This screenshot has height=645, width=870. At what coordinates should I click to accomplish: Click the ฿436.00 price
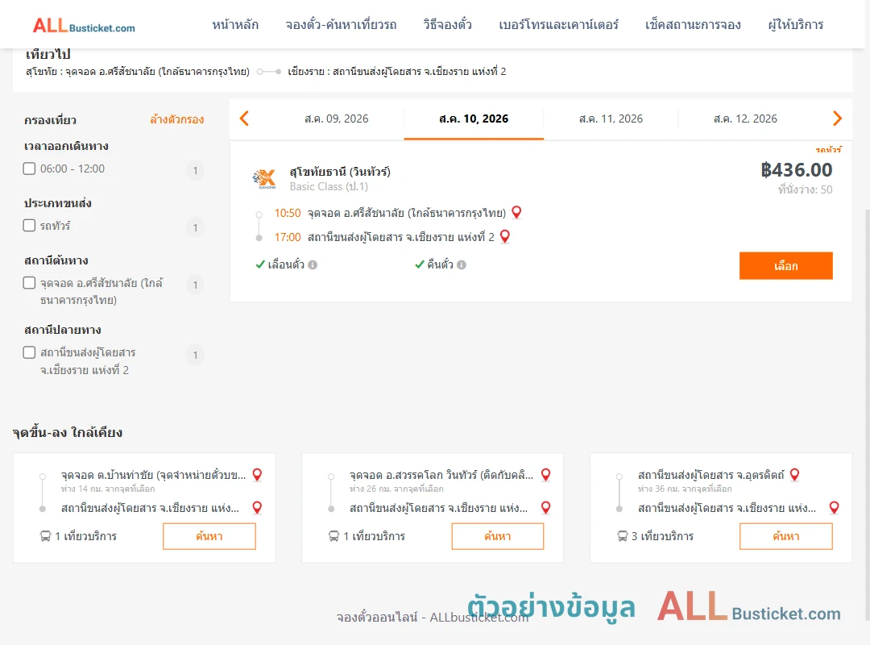(796, 169)
